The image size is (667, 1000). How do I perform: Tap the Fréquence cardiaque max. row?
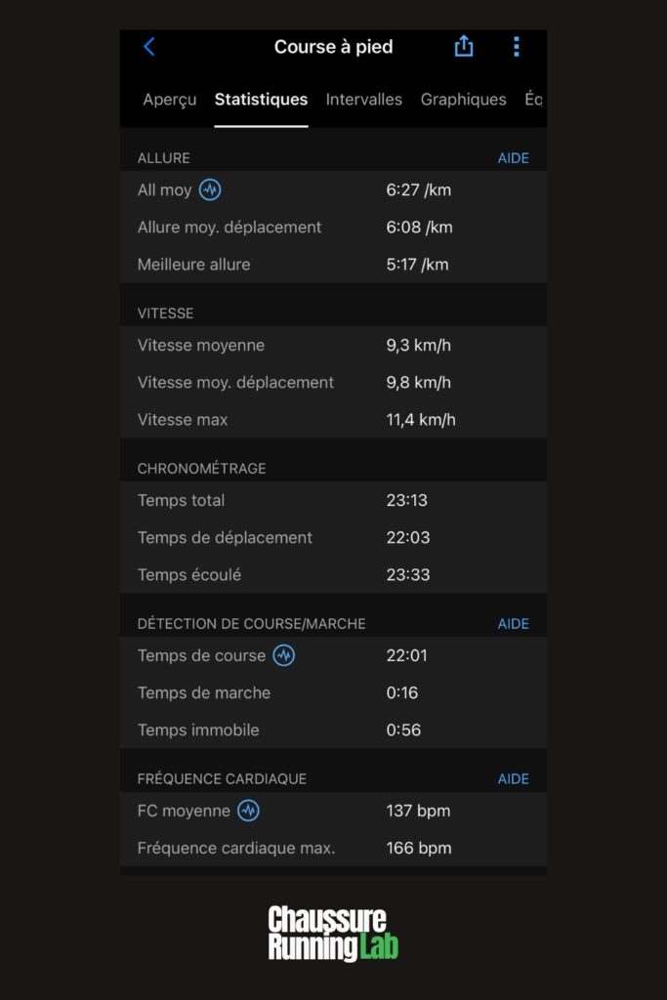333,848
